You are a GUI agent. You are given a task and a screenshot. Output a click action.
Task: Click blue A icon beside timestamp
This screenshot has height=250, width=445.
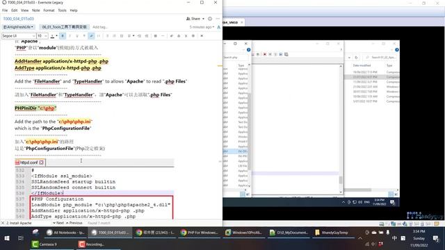pos(218,27)
